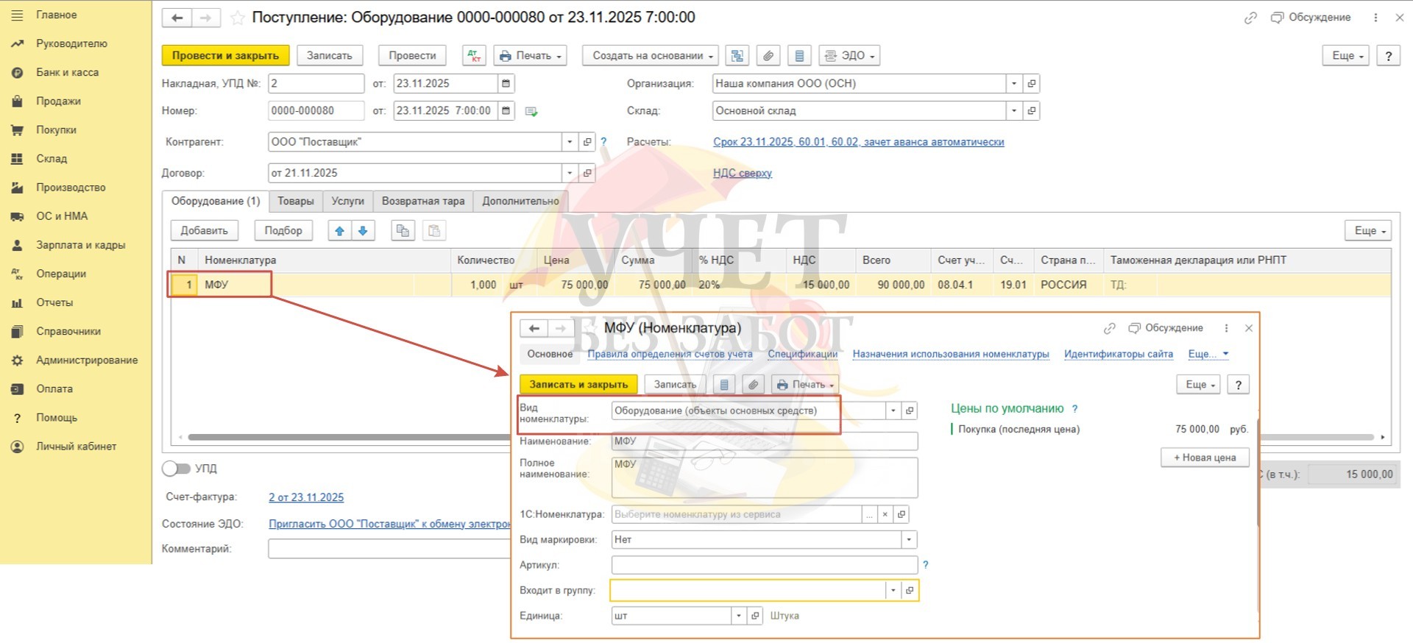Open the НДС сверху link
1413x643 pixels.
tap(742, 174)
